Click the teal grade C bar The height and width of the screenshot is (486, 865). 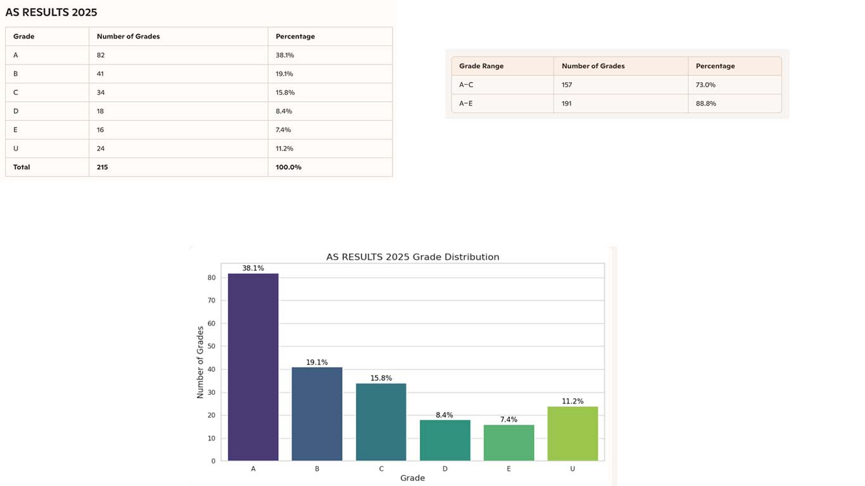[381, 422]
